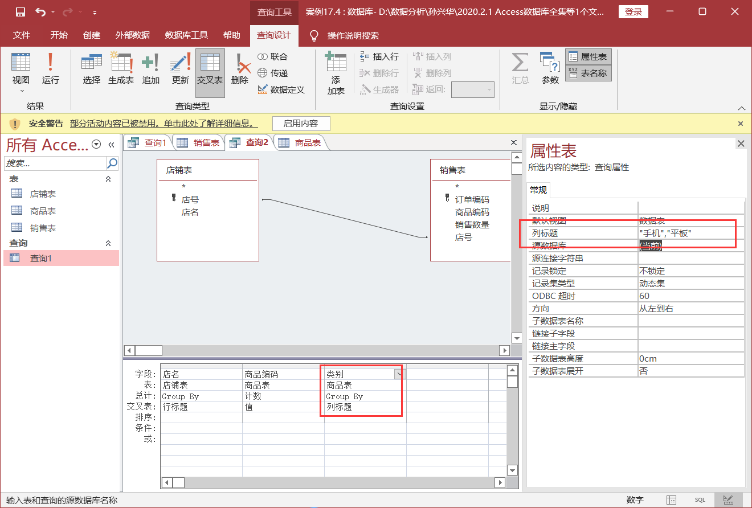The width and height of the screenshot is (752, 508).
Task: Choose Update (更新) query type
Action: coord(180,69)
